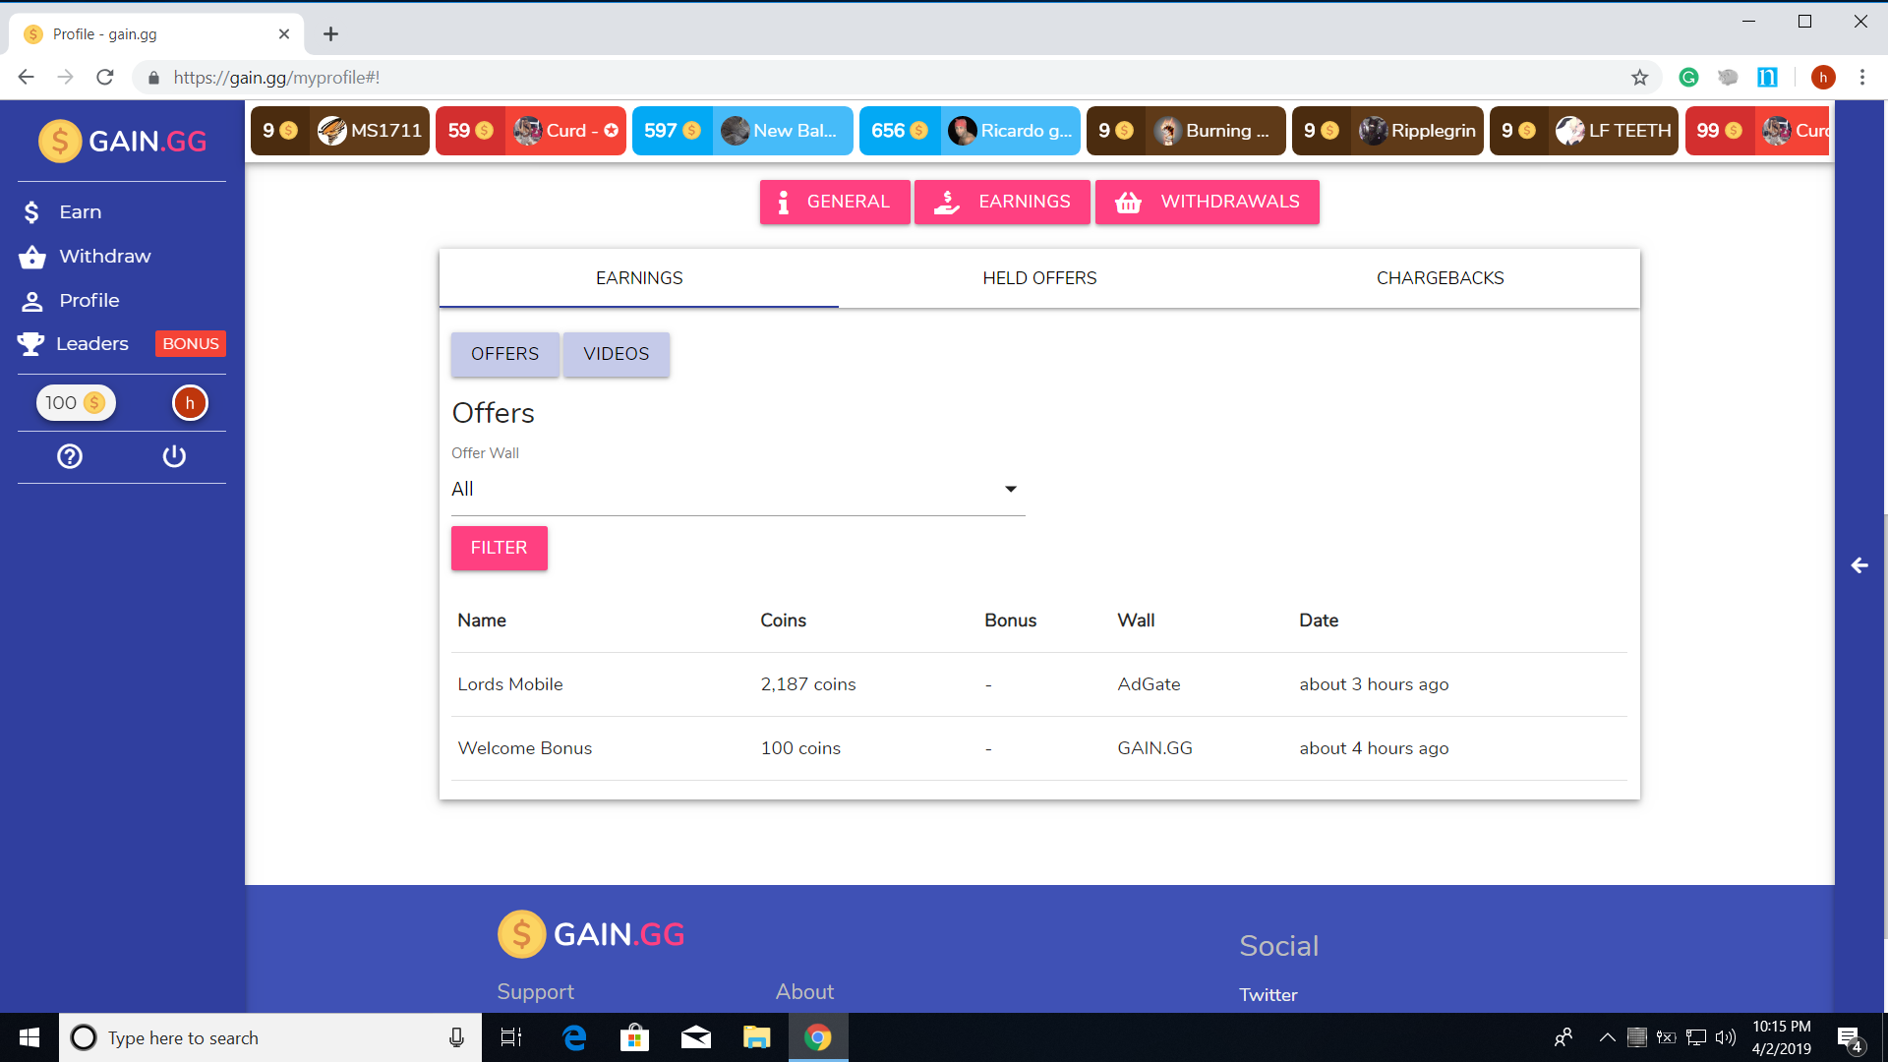Viewport: 1888px width, 1062px height.
Task: Click the left arrow on right panel
Action: click(x=1859, y=565)
